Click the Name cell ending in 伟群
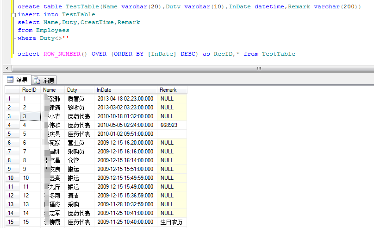The height and width of the screenshot is (228, 374). click(52, 125)
